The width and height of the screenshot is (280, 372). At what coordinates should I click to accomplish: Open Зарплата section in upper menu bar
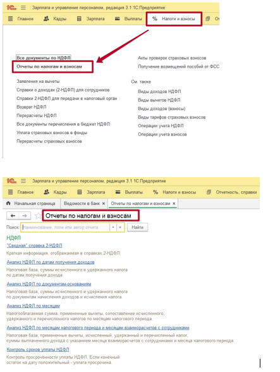[91, 19]
